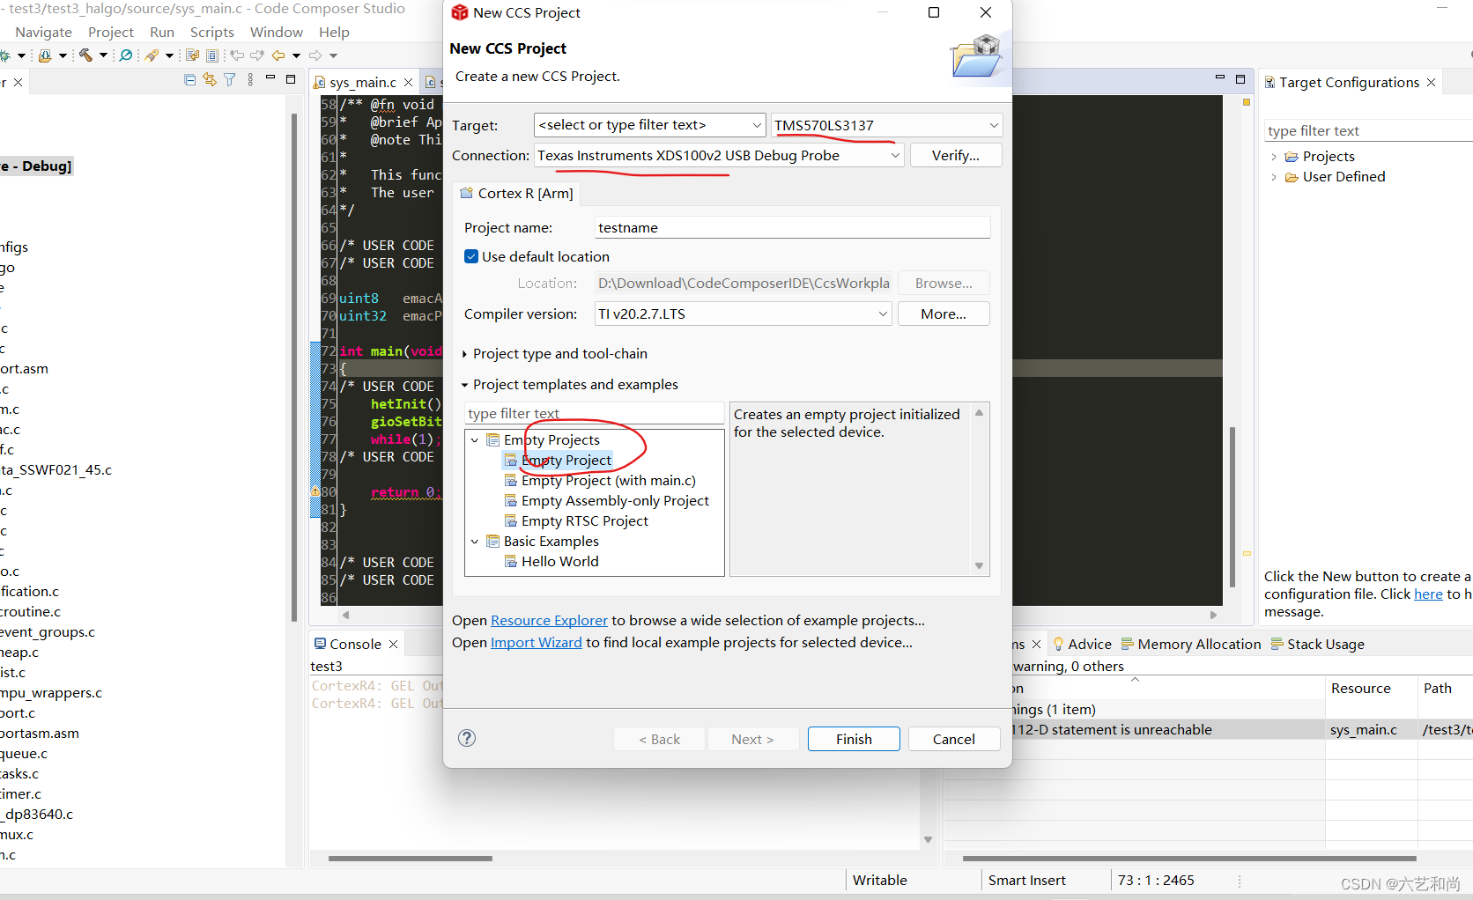Switch to the Cortex R [Arm] tab

click(517, 193)
